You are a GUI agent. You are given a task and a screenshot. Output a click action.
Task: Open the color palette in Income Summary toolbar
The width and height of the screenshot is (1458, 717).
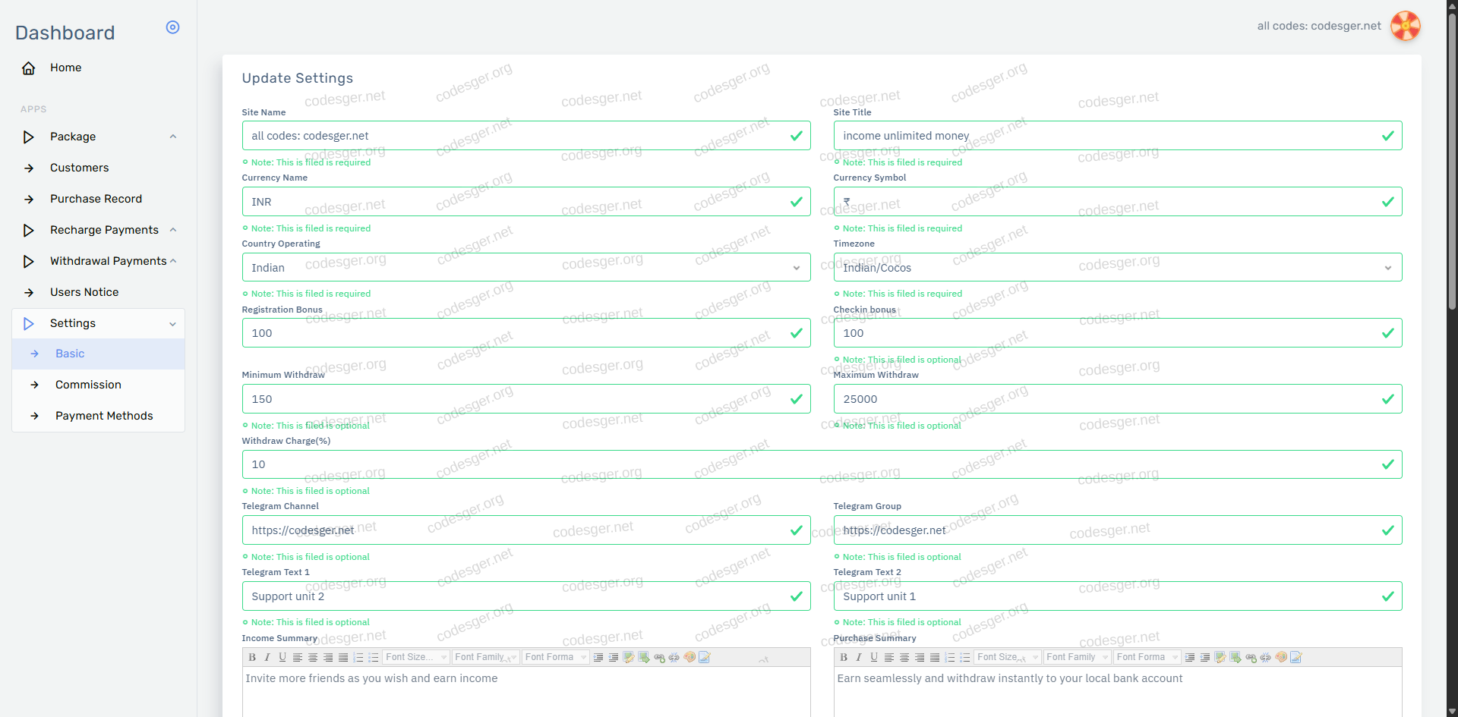tap(690, 657)
